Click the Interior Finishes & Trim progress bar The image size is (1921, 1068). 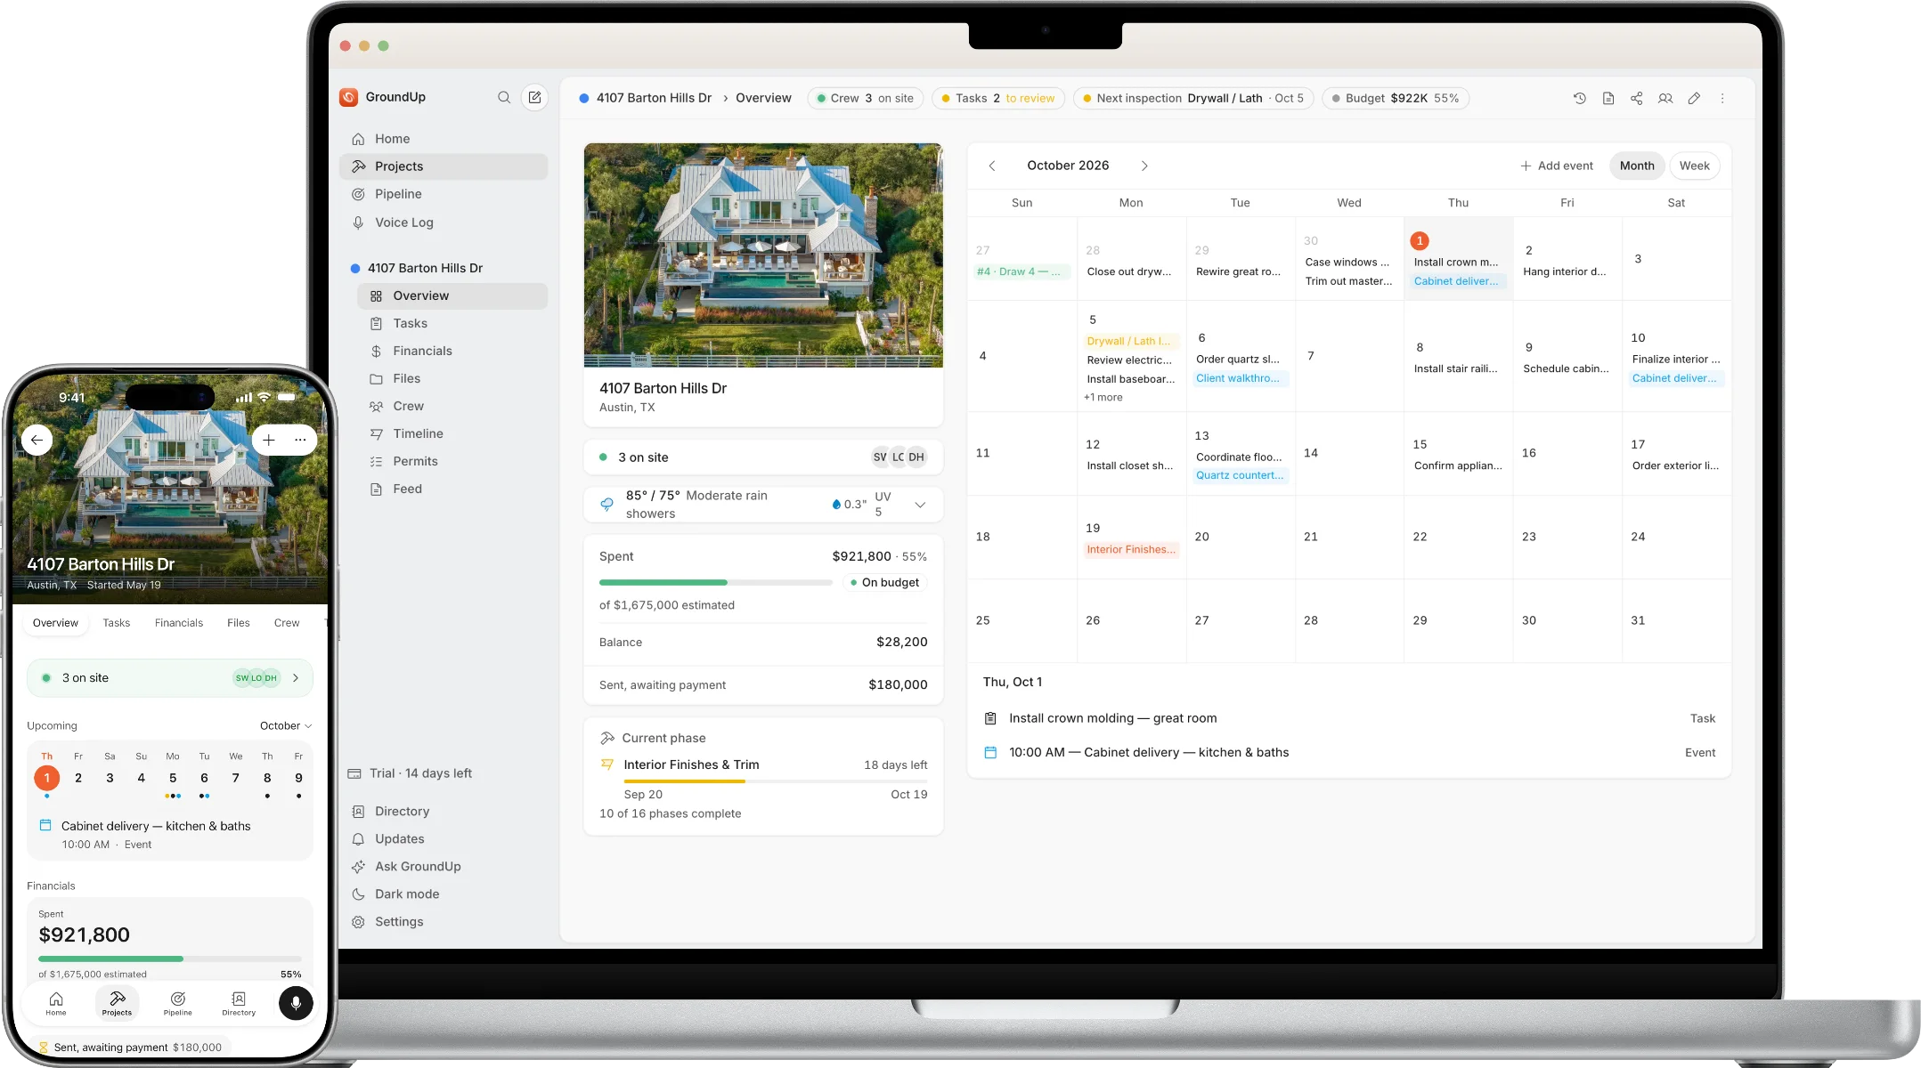[x=776, y=781]
